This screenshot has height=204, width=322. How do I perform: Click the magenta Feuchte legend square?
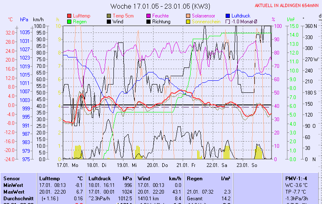tap(149, 16)
